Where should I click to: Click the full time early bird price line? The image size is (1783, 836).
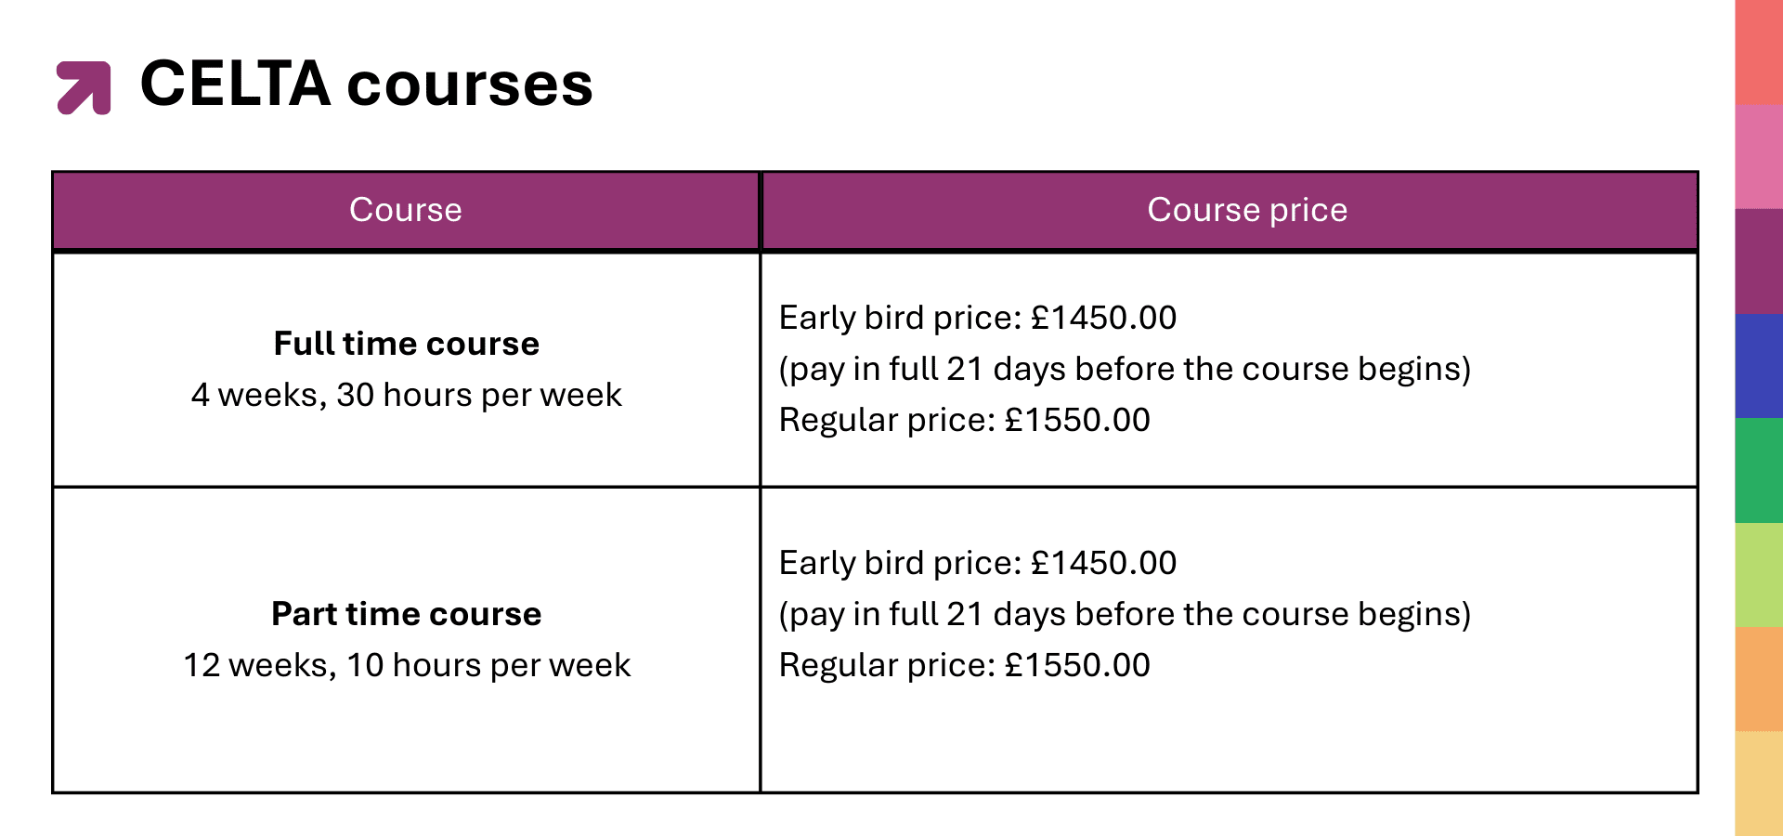(x=977, y=318)
